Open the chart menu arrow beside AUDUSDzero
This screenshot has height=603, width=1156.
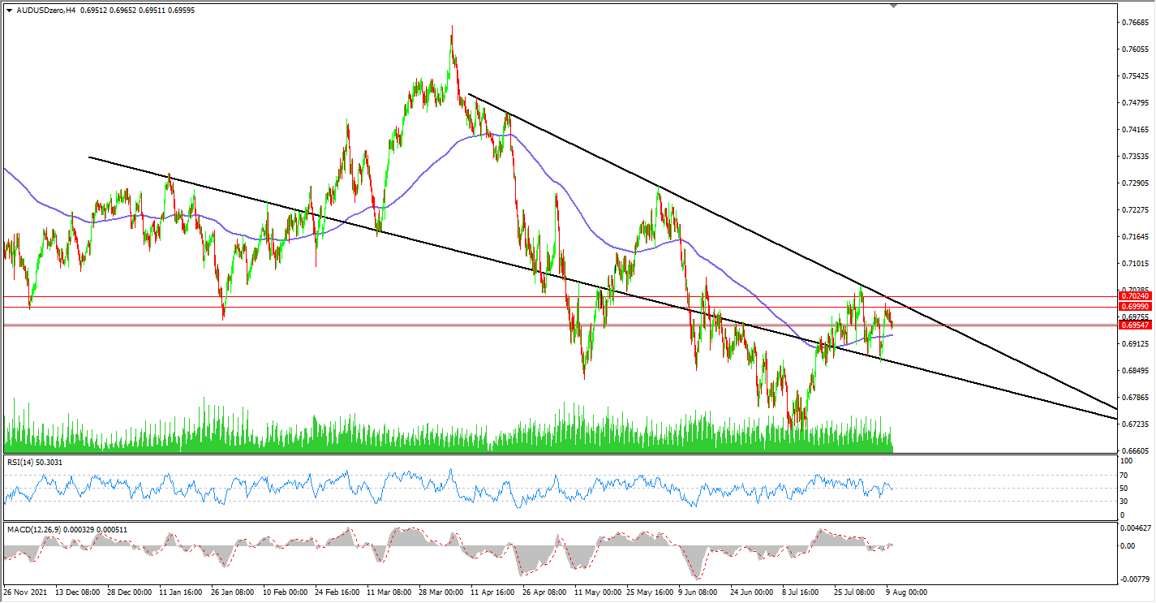(x=9, y=11)
